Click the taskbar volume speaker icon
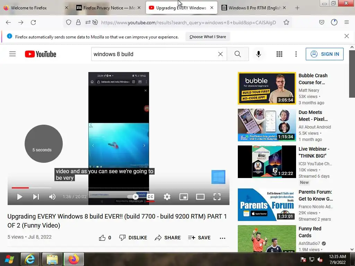355x266 pixels. [320, 259]
